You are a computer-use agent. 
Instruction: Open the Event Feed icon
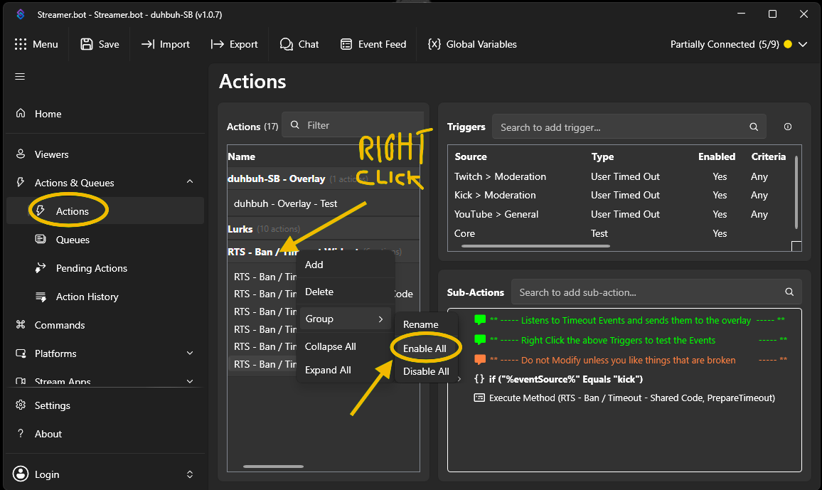tap(346, 44)
